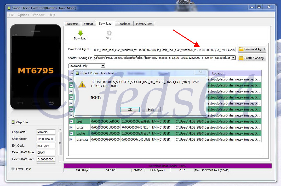This screenshot has width=281, height=186.
Task: Click the DA USB VCOM Port (COM5) status
Action: coord(212,170)
